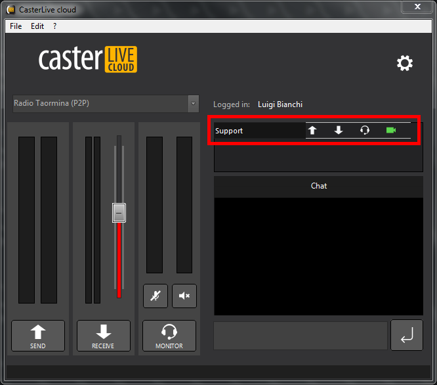This screenshot has height=385, width=437.
Task: Click the MONITOR headset button
Action: 169,336
